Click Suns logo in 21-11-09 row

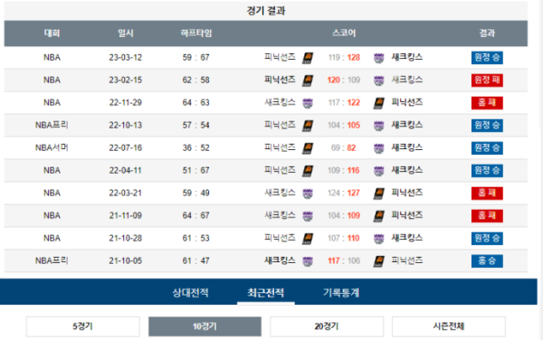click(x=379, y=216)
